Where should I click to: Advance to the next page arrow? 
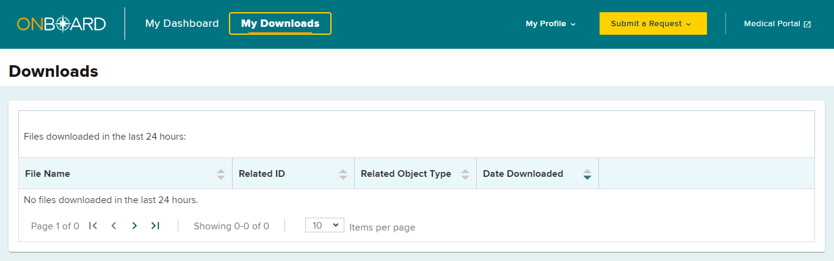(134, 226)
